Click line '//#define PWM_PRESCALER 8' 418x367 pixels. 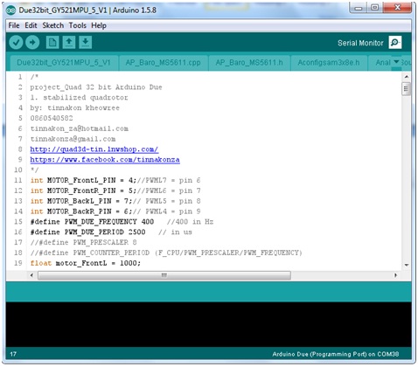click(x=83, y=243)
